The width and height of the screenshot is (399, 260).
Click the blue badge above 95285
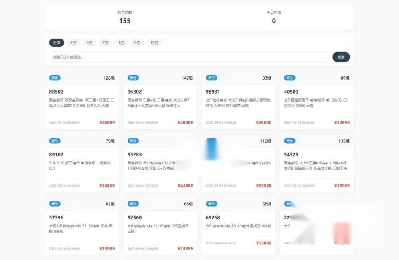133,141
